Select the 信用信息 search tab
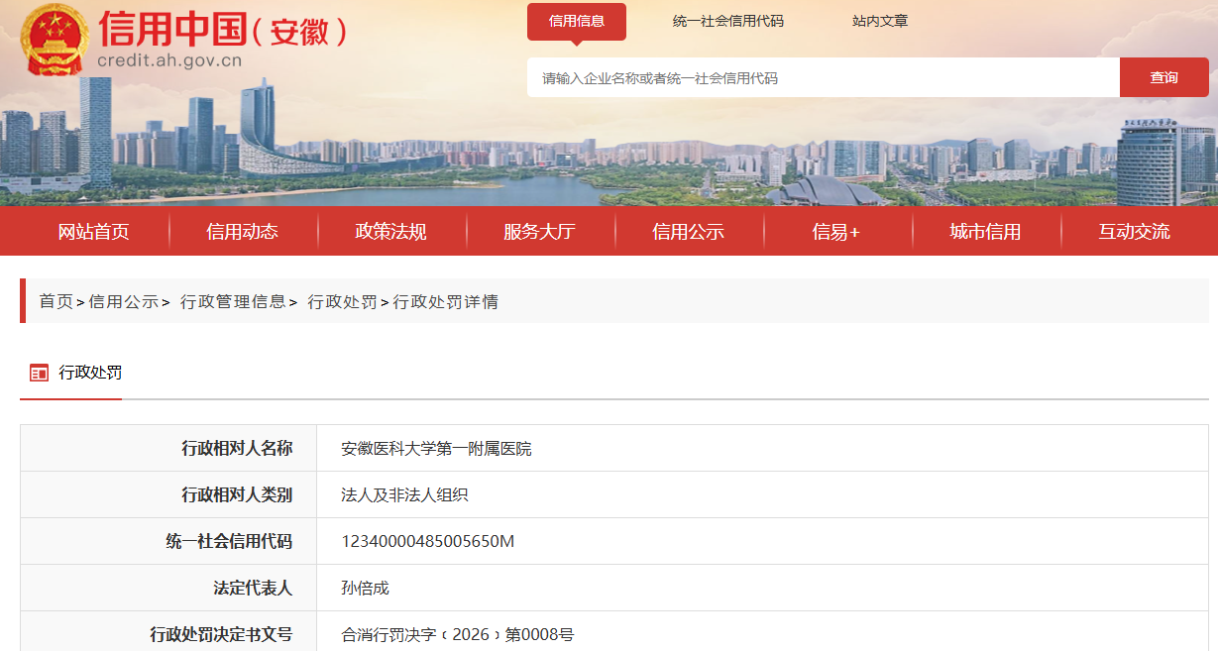1218x651 pixels. [x=577, y=22]
